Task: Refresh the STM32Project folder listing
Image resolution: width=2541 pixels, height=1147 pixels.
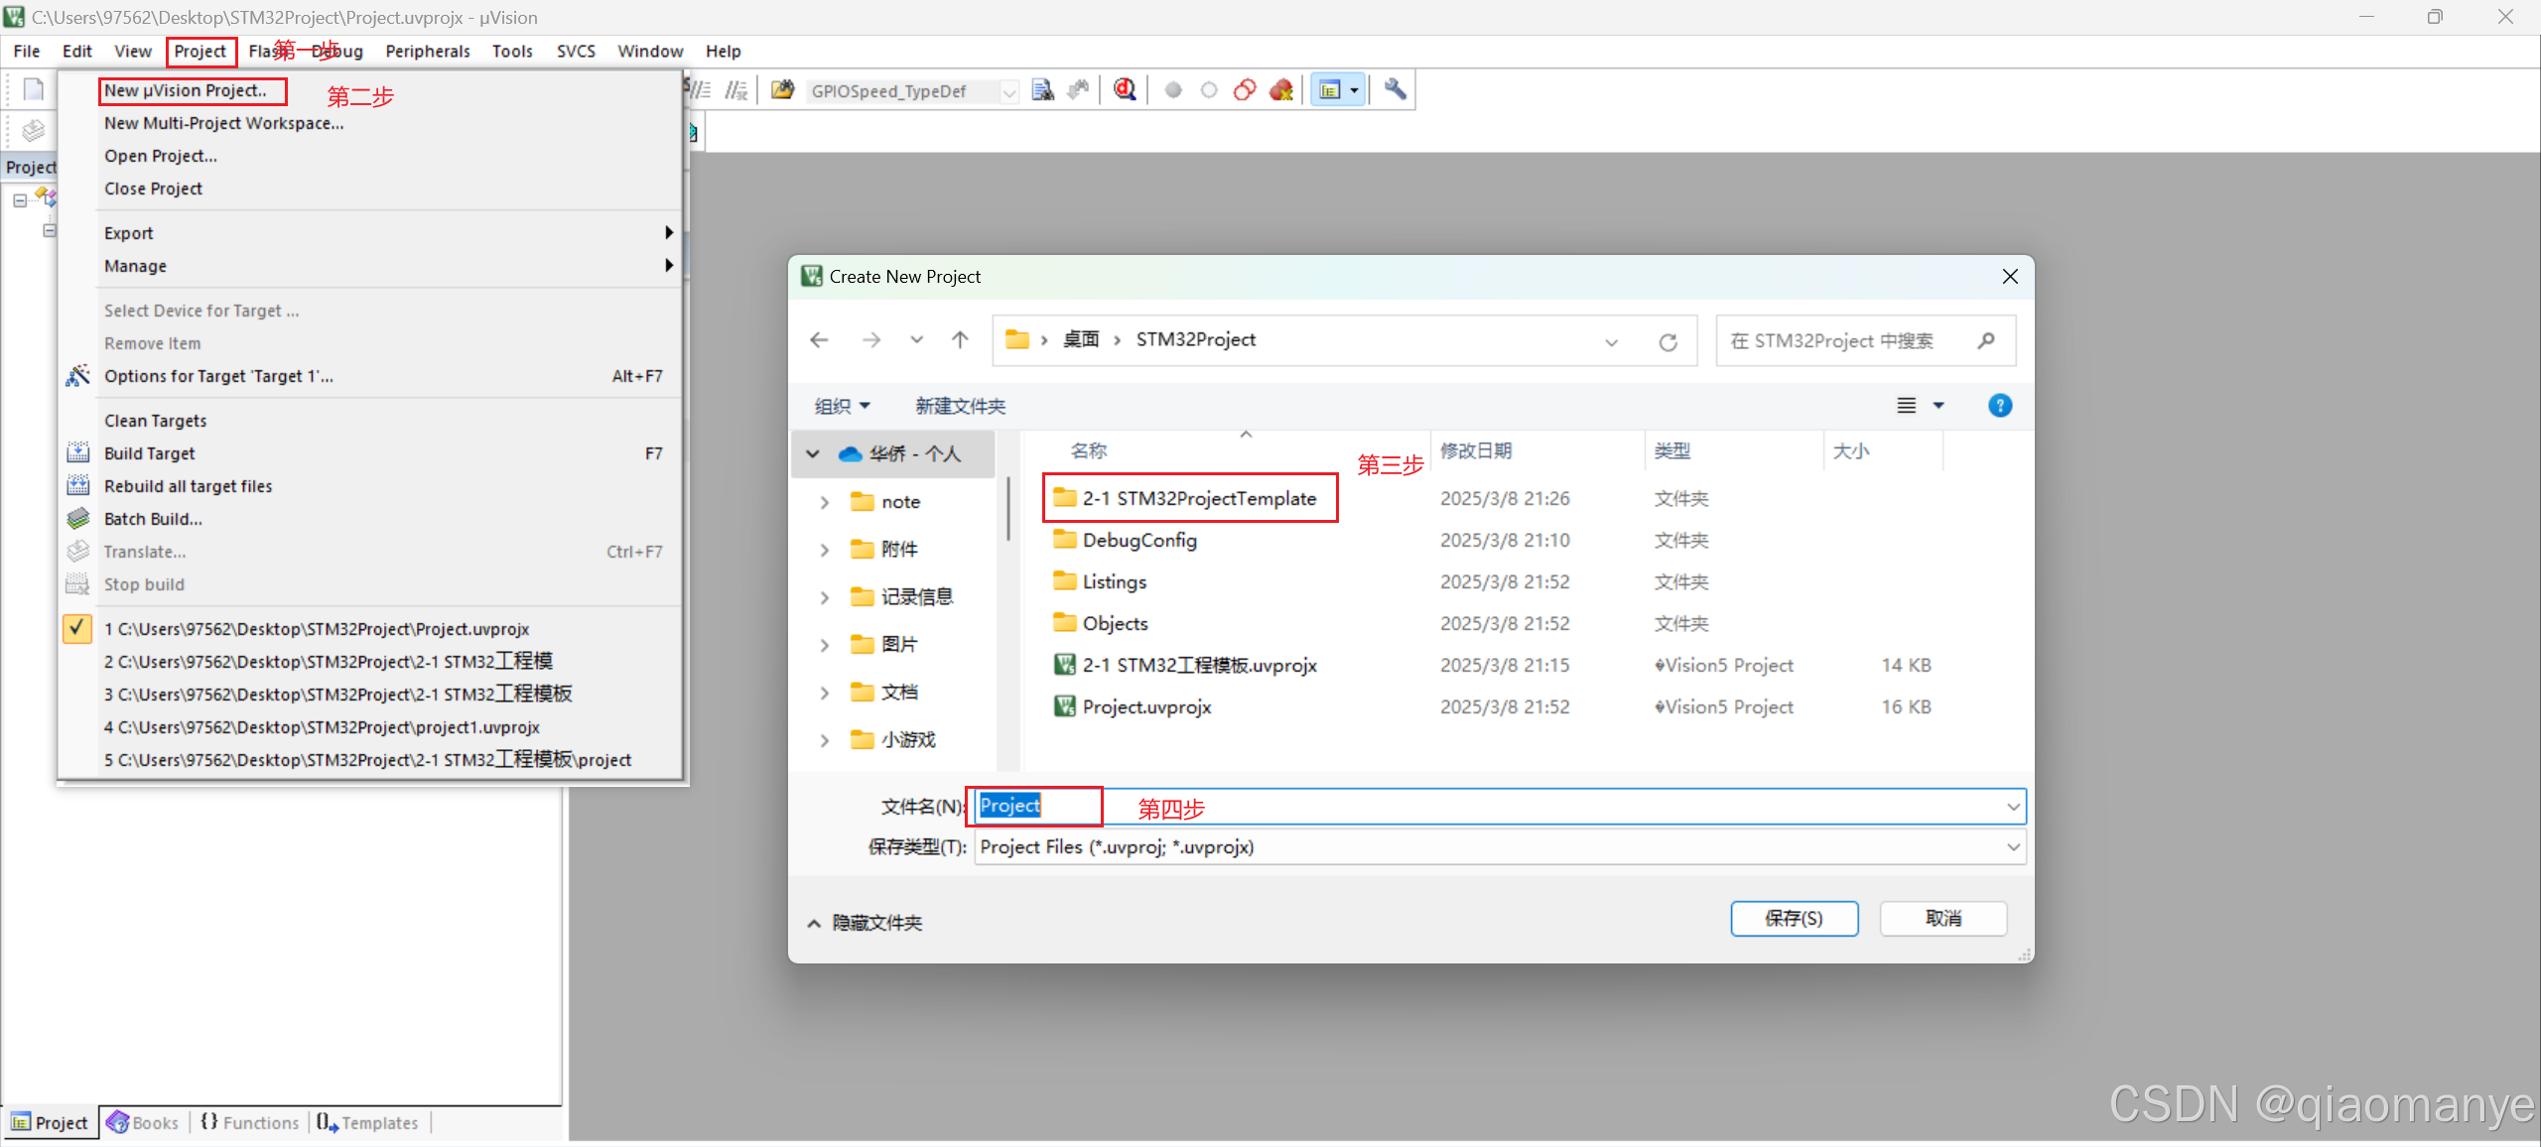Action: (x=1668, y=341)
